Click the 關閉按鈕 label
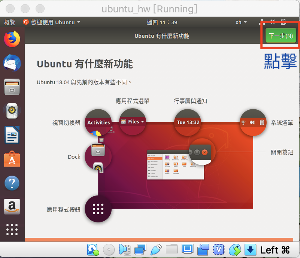This screenshot has height=258, width=300. click(x=282, y=152)
